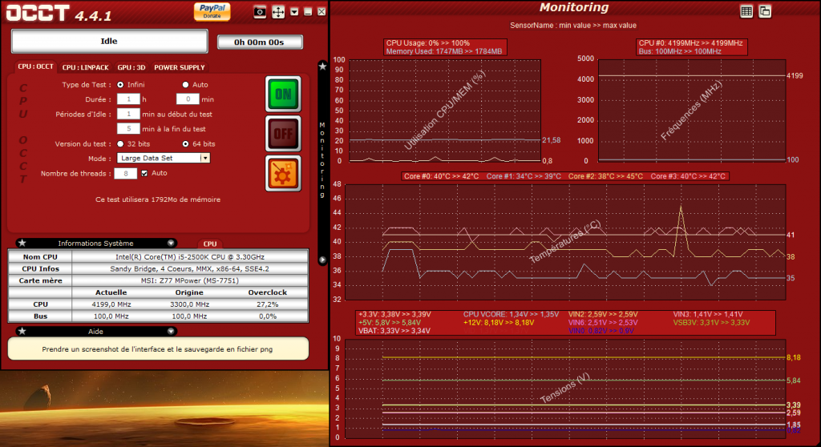Click the 0,0% bus overclock value
Viewport: 821px width, 447px height.
(268, 316)
